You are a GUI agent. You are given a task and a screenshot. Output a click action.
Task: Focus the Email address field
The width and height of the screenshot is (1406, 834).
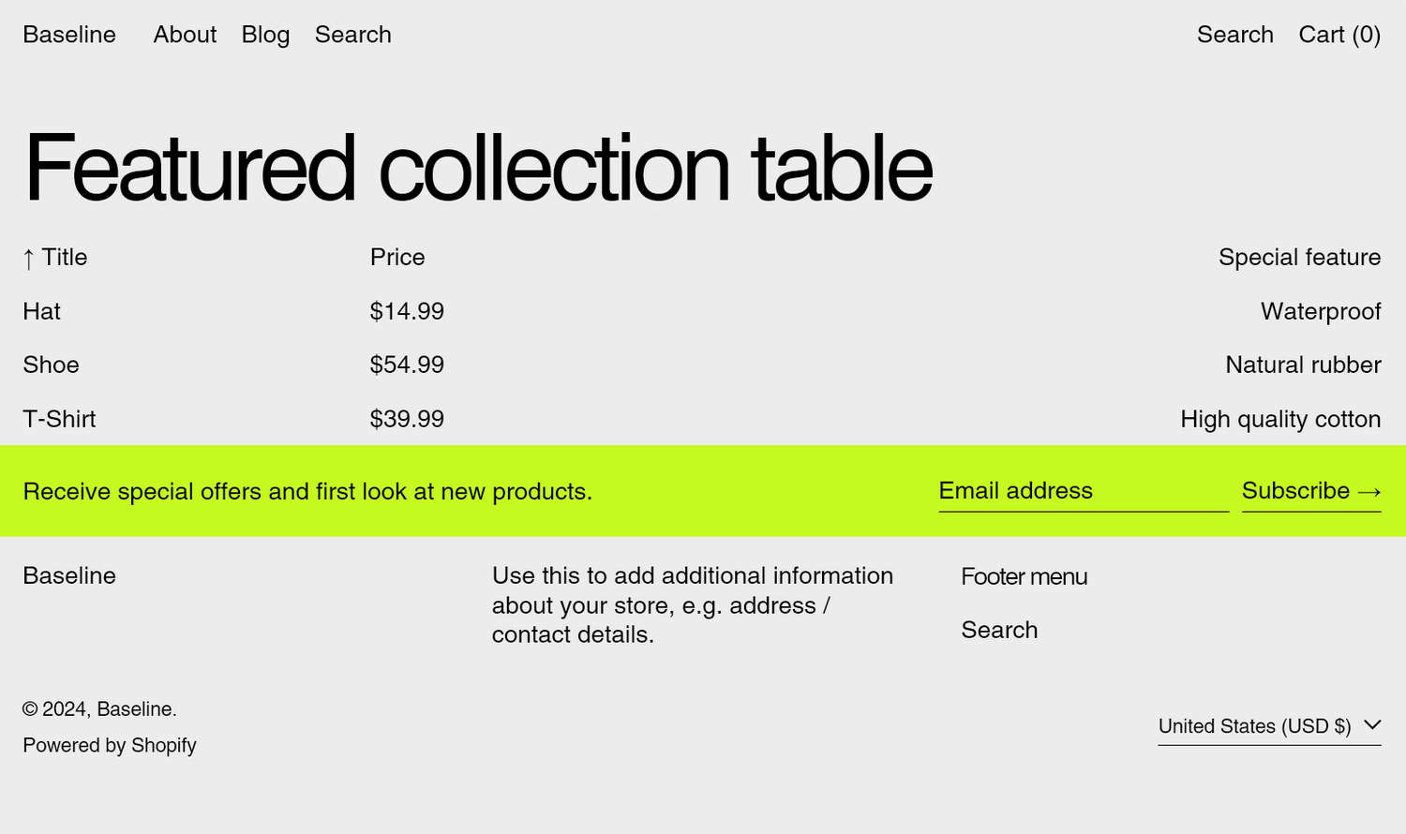1083,491
